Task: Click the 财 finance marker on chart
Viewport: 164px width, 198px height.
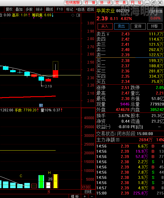Action: [x=41, y=105]
